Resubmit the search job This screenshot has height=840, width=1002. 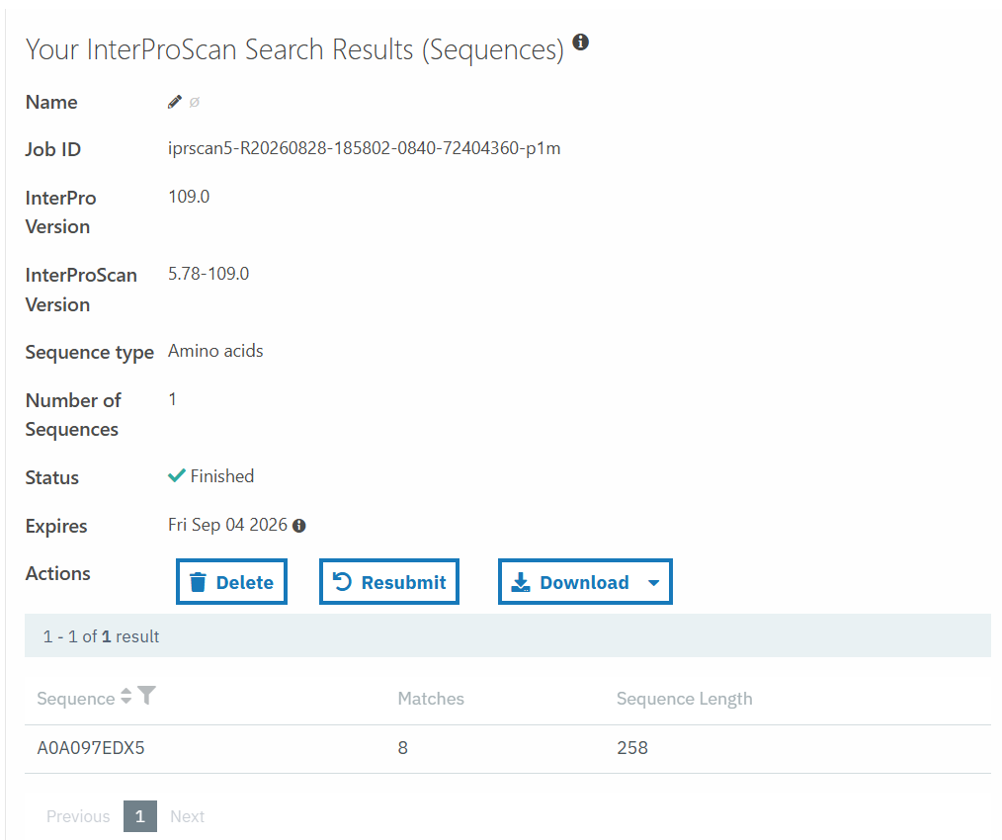pos(389,582)
